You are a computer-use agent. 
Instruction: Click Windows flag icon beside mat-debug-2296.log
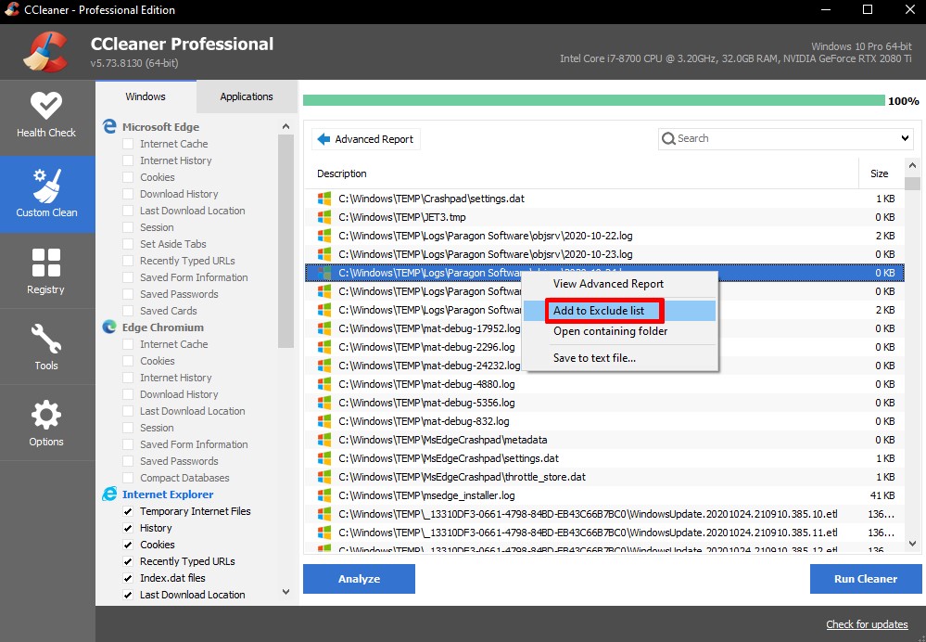[x=324, y=347]
